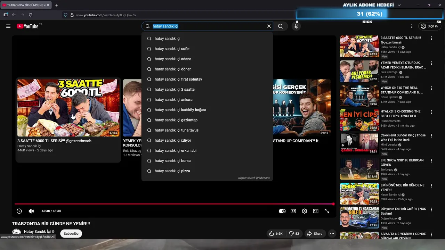Image resolution: width=445 pixels, height=250 pixels.
Task: Go to the YouTube home logo
Action: 27,26
